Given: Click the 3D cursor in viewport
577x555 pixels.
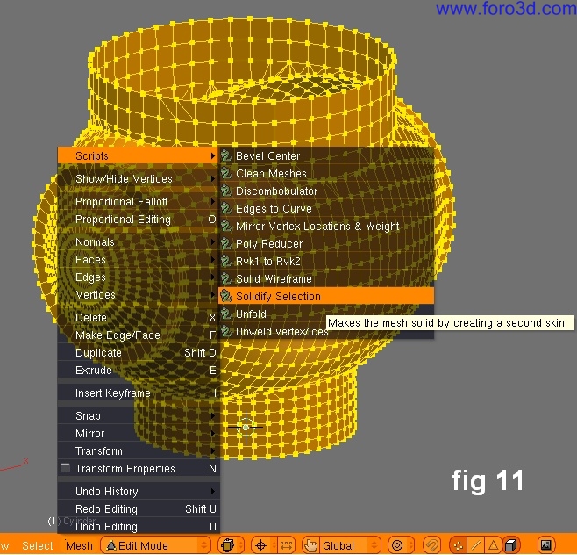Looking at the screenshot, I should tap(246, 427).
